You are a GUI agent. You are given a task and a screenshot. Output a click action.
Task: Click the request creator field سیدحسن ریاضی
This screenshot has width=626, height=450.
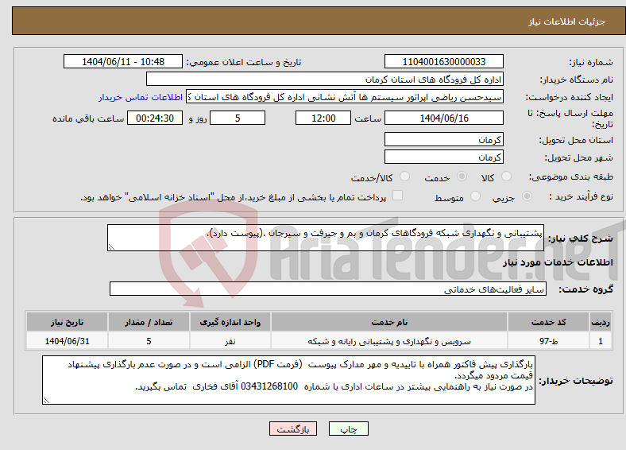[345, 97]
